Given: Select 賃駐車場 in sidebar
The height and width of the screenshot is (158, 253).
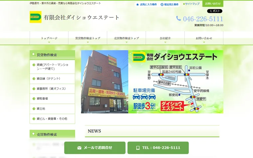Looking at the screenshot, I should tap(53, 99).
